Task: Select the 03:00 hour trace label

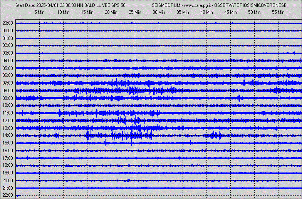Action: tap(8, 53)
